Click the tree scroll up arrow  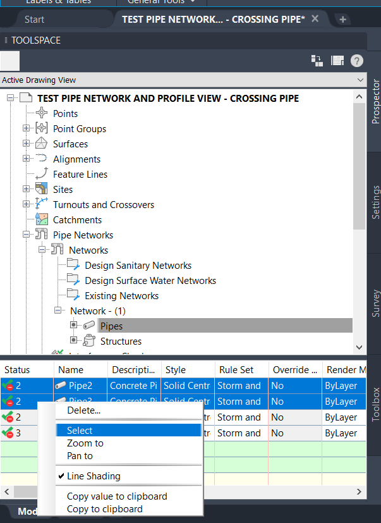359,97
